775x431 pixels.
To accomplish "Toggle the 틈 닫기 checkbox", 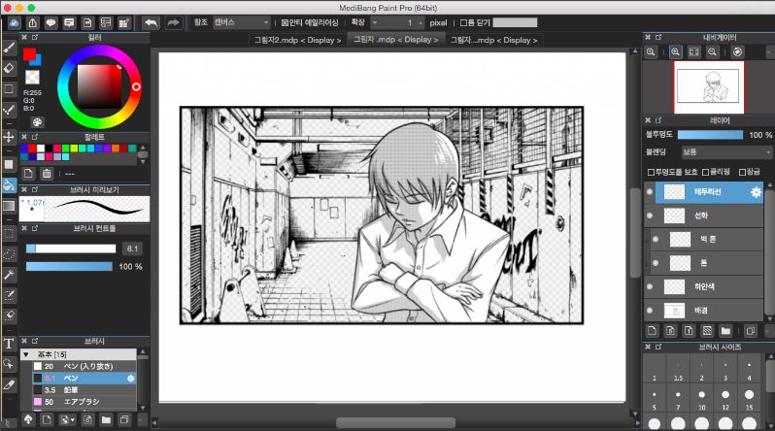I will pyautogui.click(x=463, y=22).
